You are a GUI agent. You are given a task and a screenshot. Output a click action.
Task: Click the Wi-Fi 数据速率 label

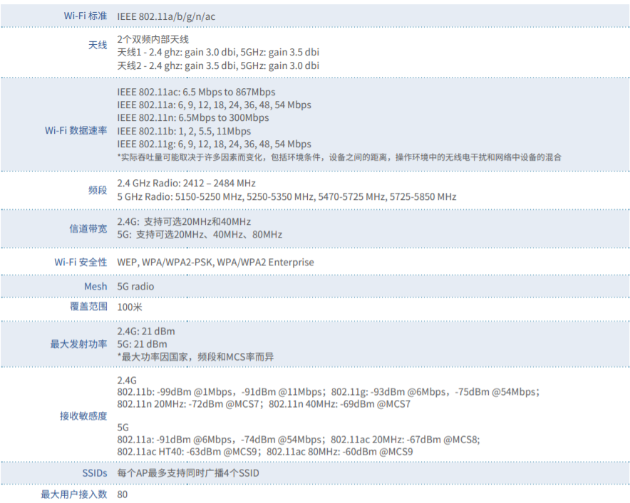[76, 130]
